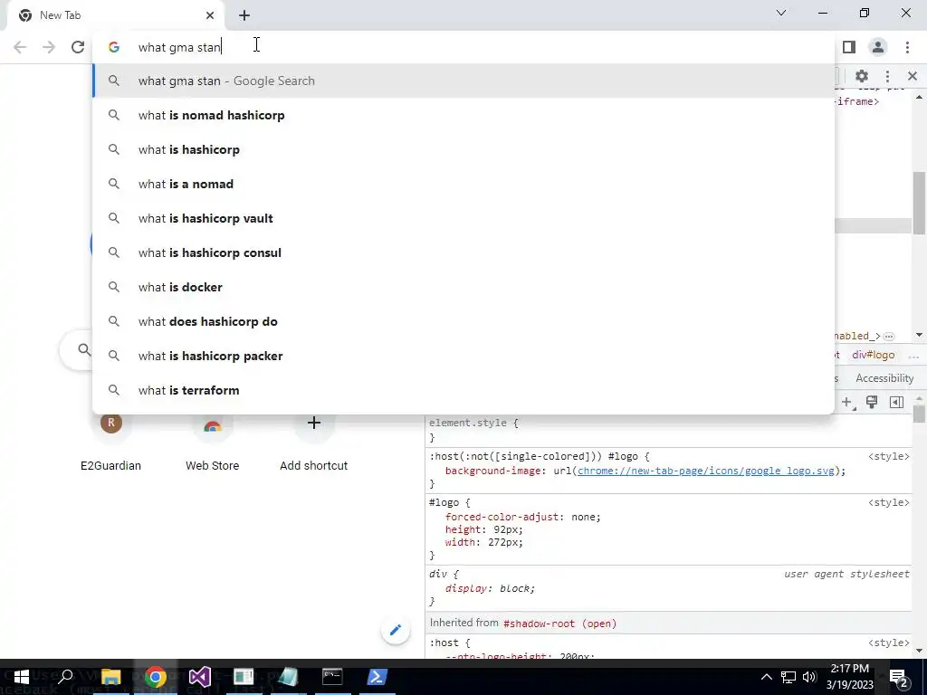This screenshot has height=695, width=927.
Task: Reload the page with the refresh icon
Action: pyautogui.click(x=78, y=47)
